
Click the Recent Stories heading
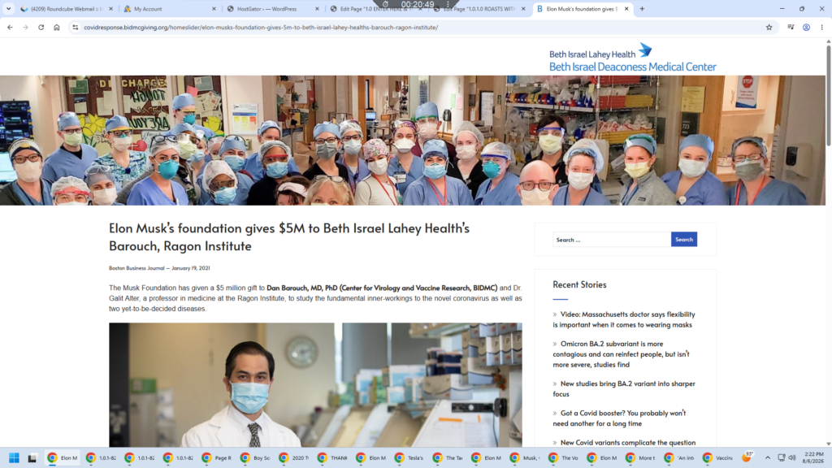[x=579, y=284]
